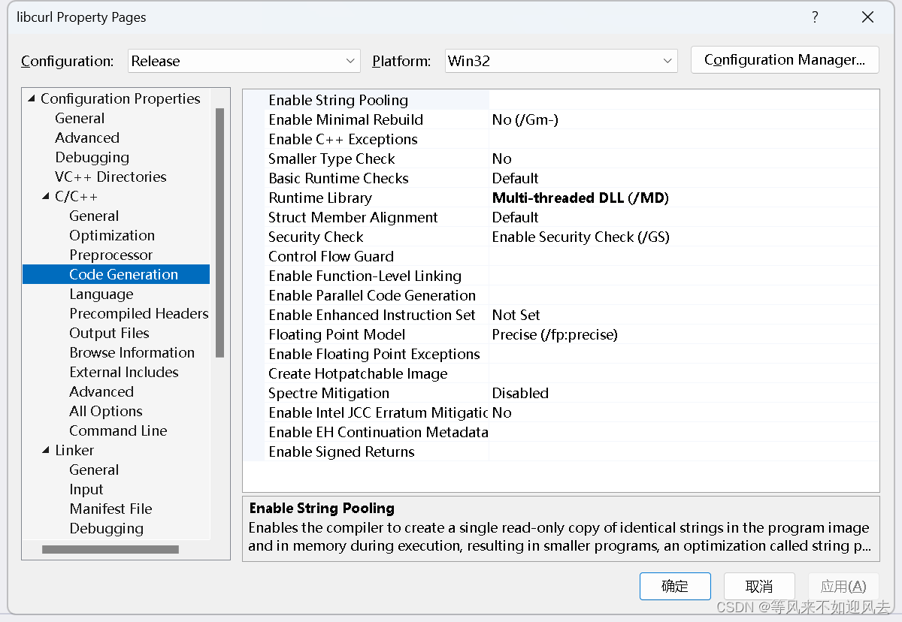Click the help question mark button
The image size is (902, 622).
point(815,17)
